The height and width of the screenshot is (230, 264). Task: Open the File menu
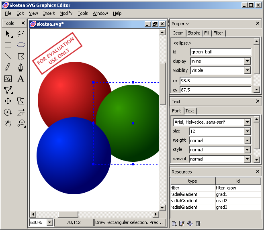[x=8, y=13]
